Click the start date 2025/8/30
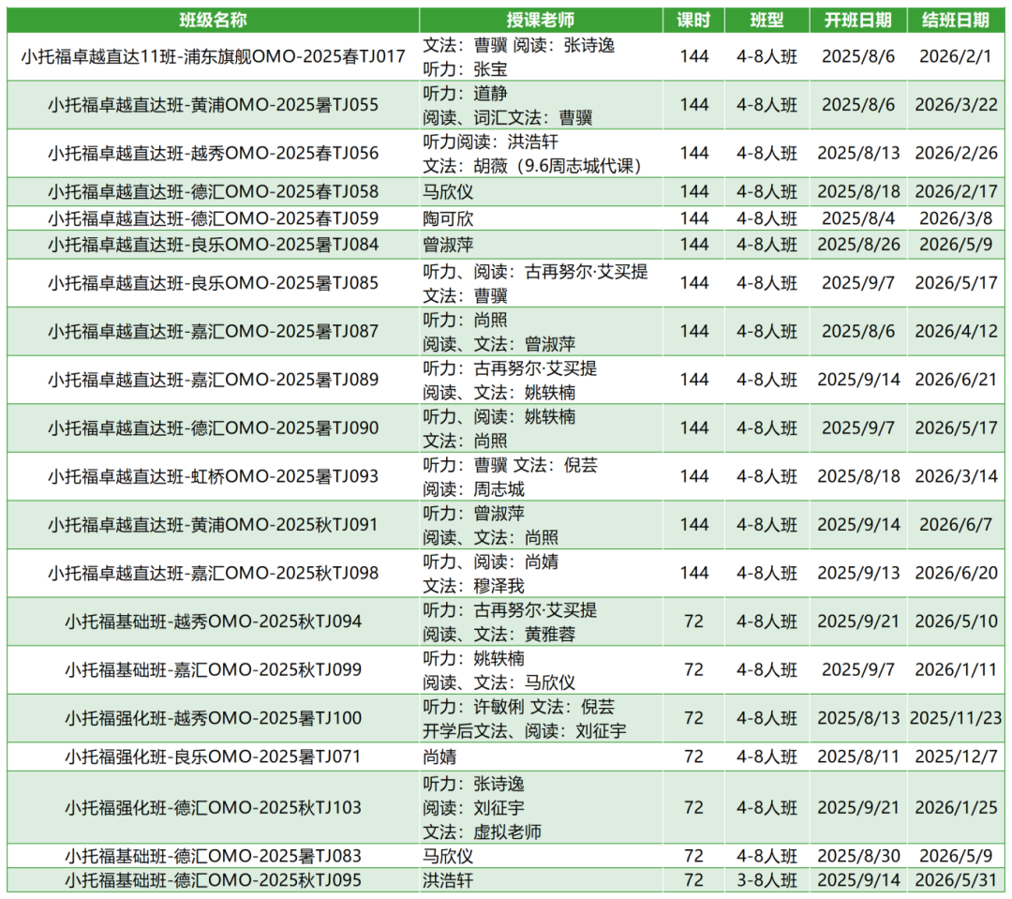This screenshot has height=899, width=1012. click(857, 857)
